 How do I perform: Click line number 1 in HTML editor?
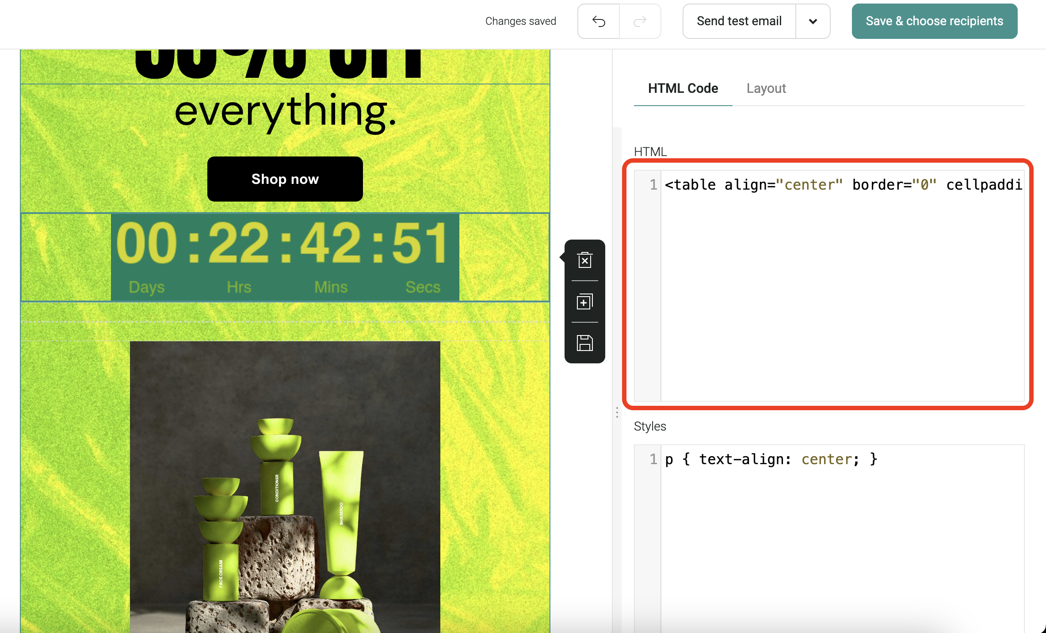[653, 185]
